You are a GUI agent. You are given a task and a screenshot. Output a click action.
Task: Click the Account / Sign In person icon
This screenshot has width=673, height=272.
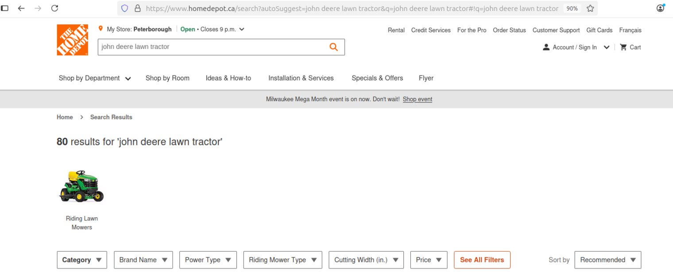(x=546, y=47)
